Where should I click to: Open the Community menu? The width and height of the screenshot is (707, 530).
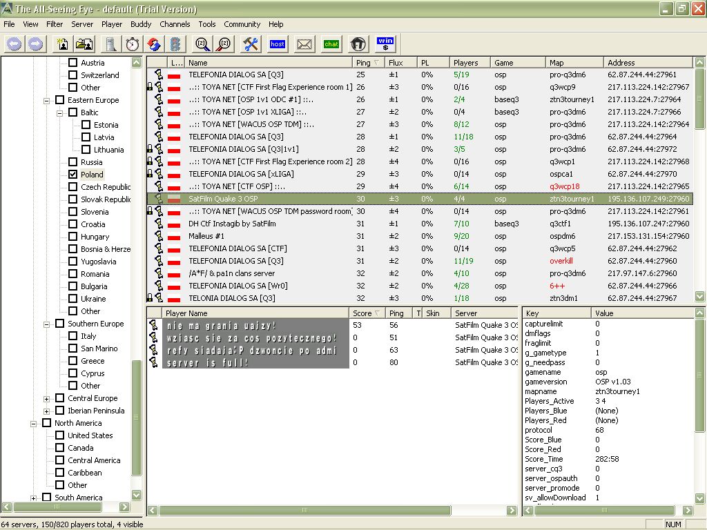(x=242, y=24)
